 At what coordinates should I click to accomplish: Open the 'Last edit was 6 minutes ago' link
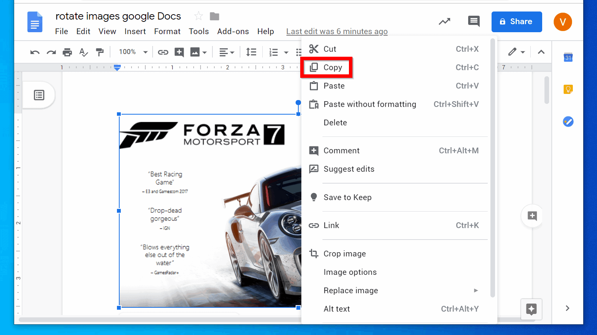337,31
